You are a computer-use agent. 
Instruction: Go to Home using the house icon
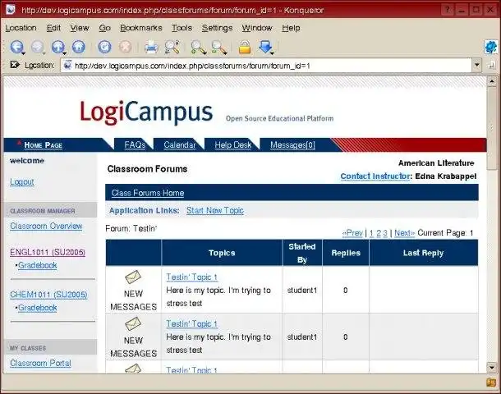click(x=79, y=47)
